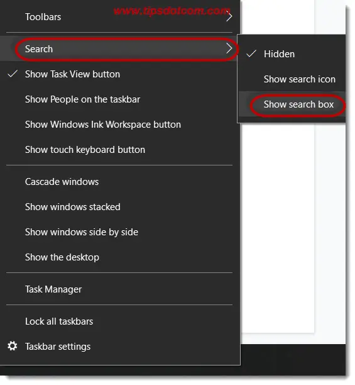This screenshot has height=385, width=355.
Task: Select Cascade windows
Action: [120, 182]
